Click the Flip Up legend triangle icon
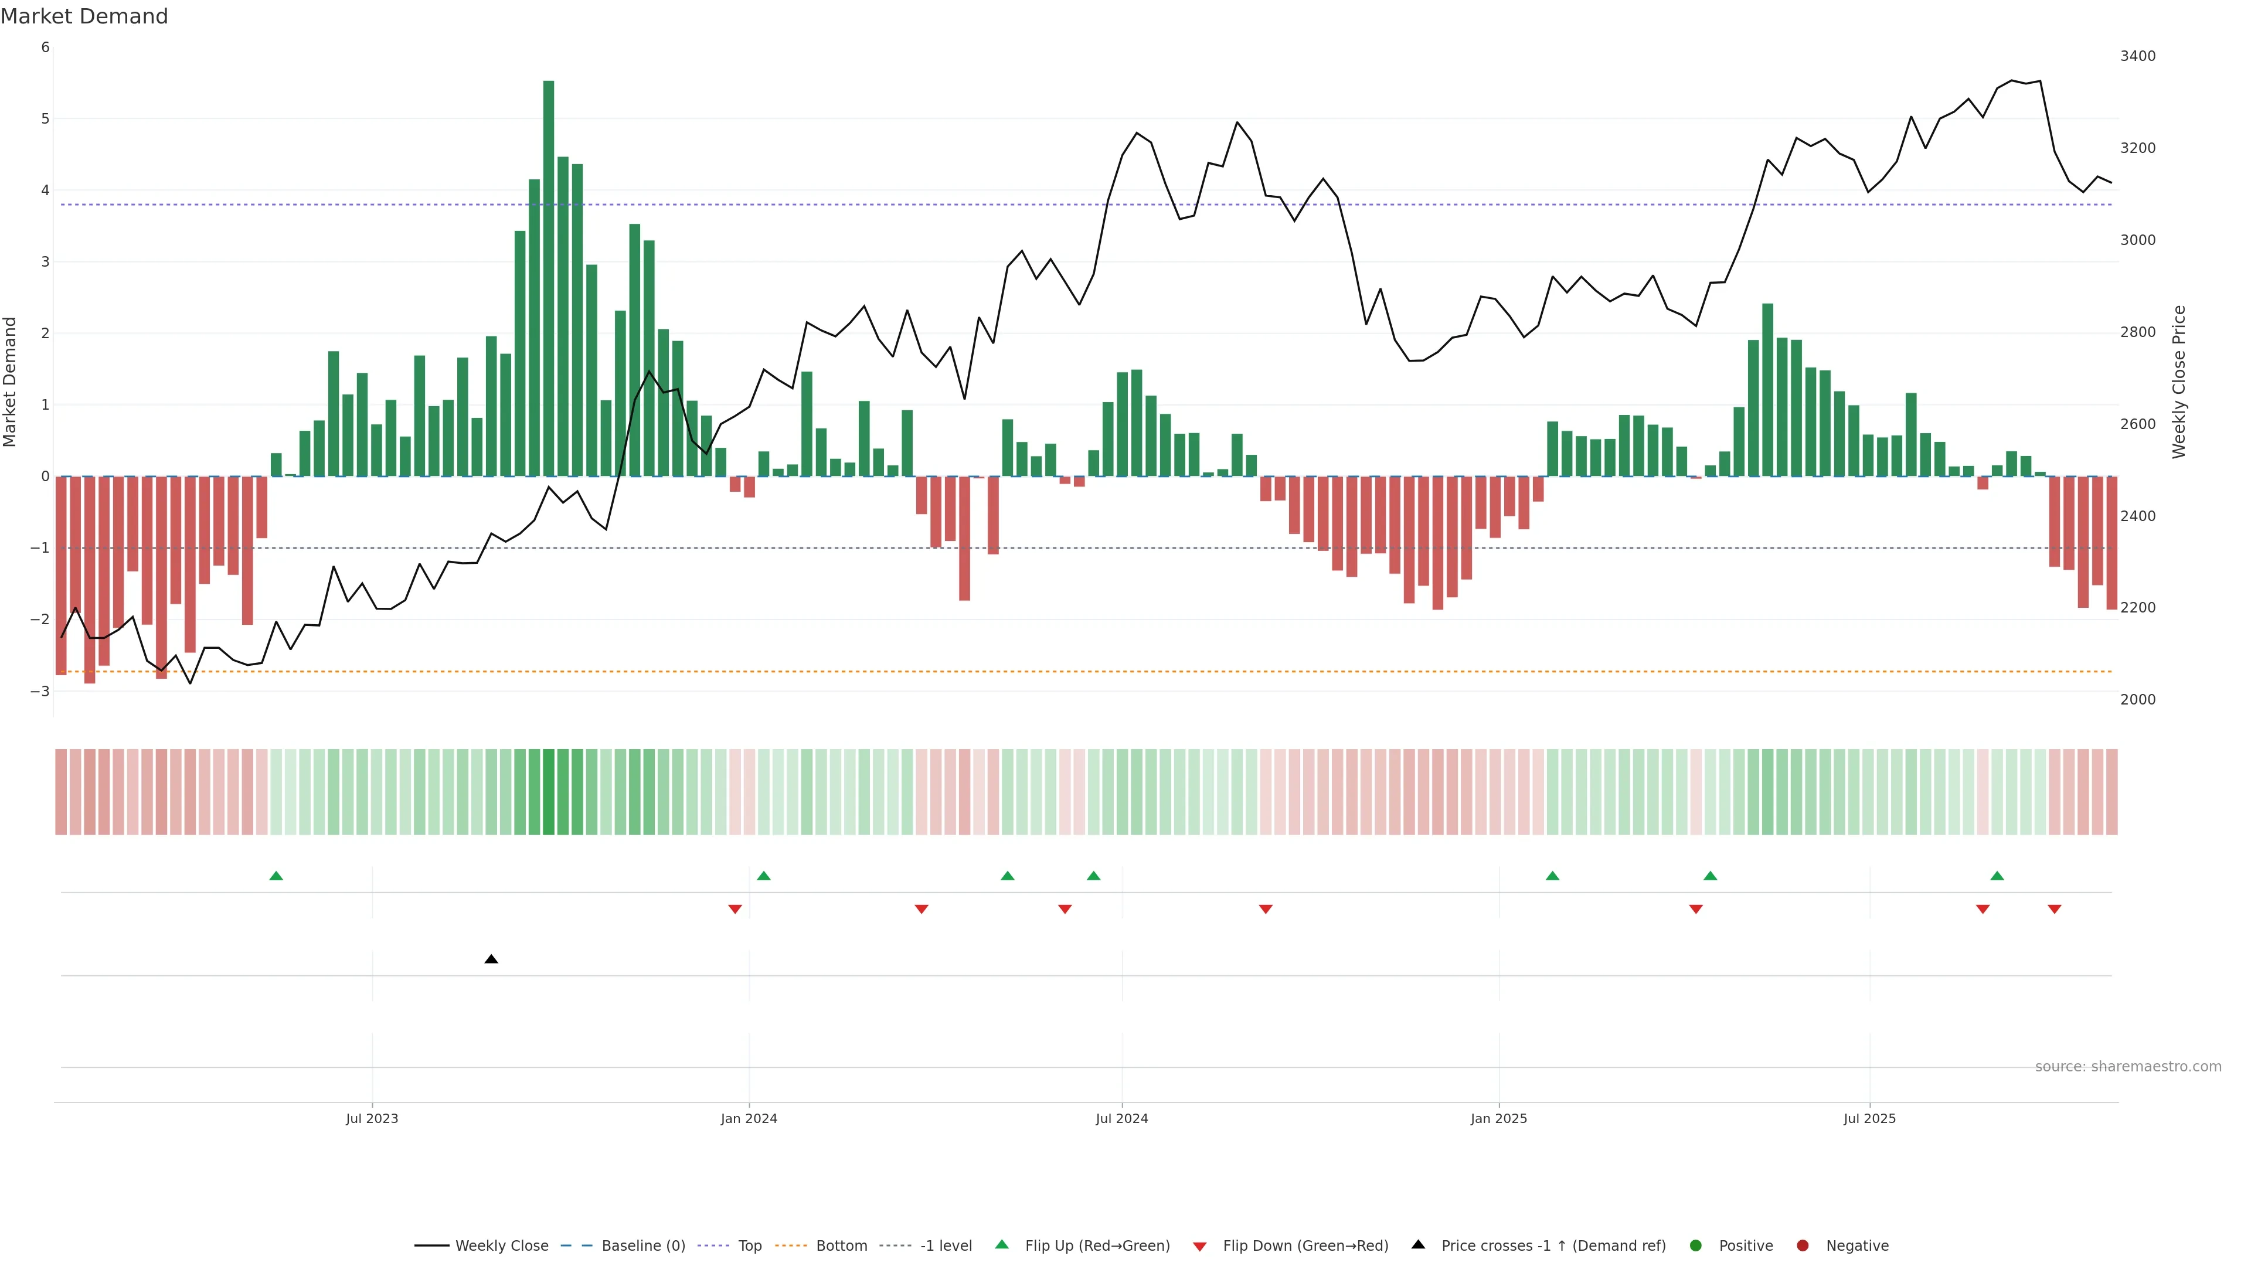The image size is (2251, 1266). pyautogui.click(x=1002, y=1244)
